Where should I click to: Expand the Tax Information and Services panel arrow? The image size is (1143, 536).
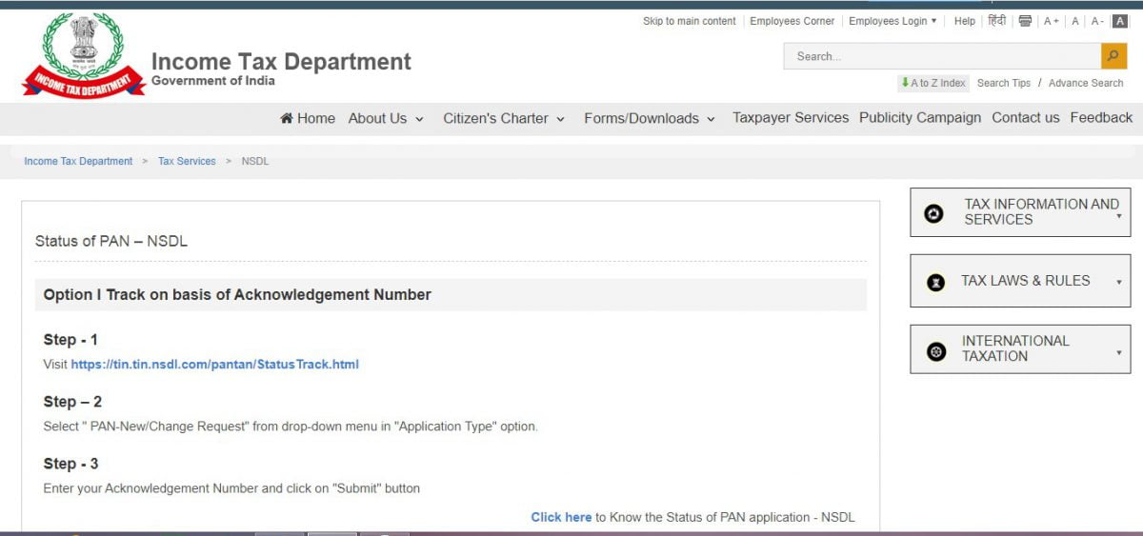[1119, 216]
